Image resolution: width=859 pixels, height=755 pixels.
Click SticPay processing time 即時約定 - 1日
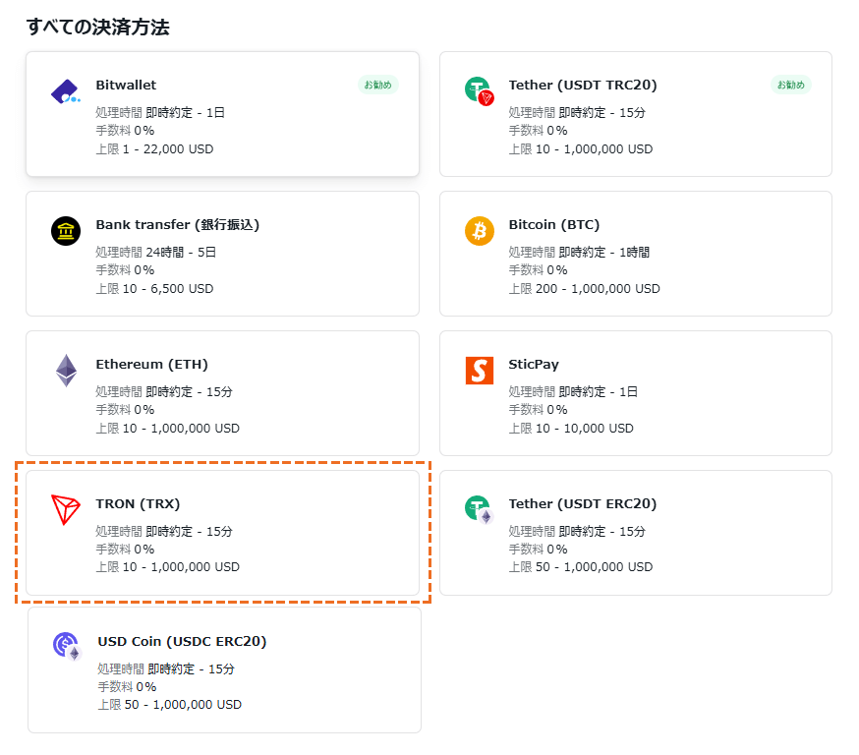pyautogui.click(x=573, y=391)
